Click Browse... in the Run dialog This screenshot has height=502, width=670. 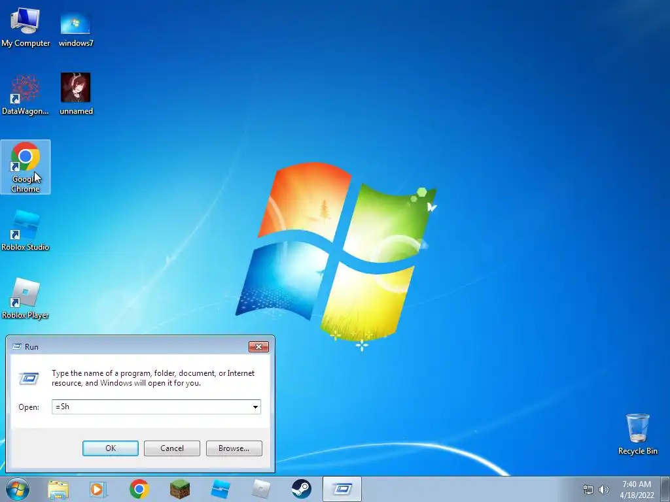[x=234, y=448]
